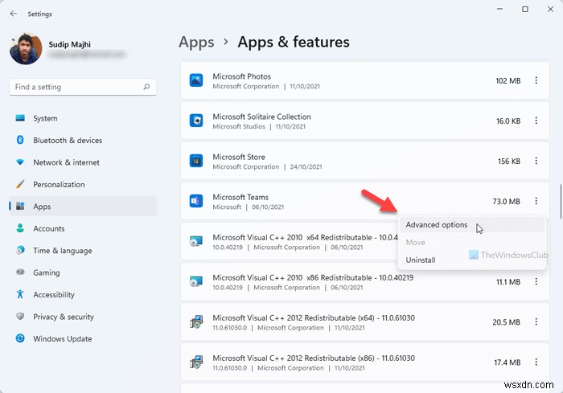Image resolution: width=563 pixels, height=393 pixels.
Task: Choose Uninstall from the context menu
Action: [472, 260]
